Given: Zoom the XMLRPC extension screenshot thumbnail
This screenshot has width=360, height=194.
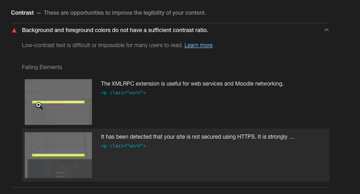Looking at the screenshot, I should (58, 102).
